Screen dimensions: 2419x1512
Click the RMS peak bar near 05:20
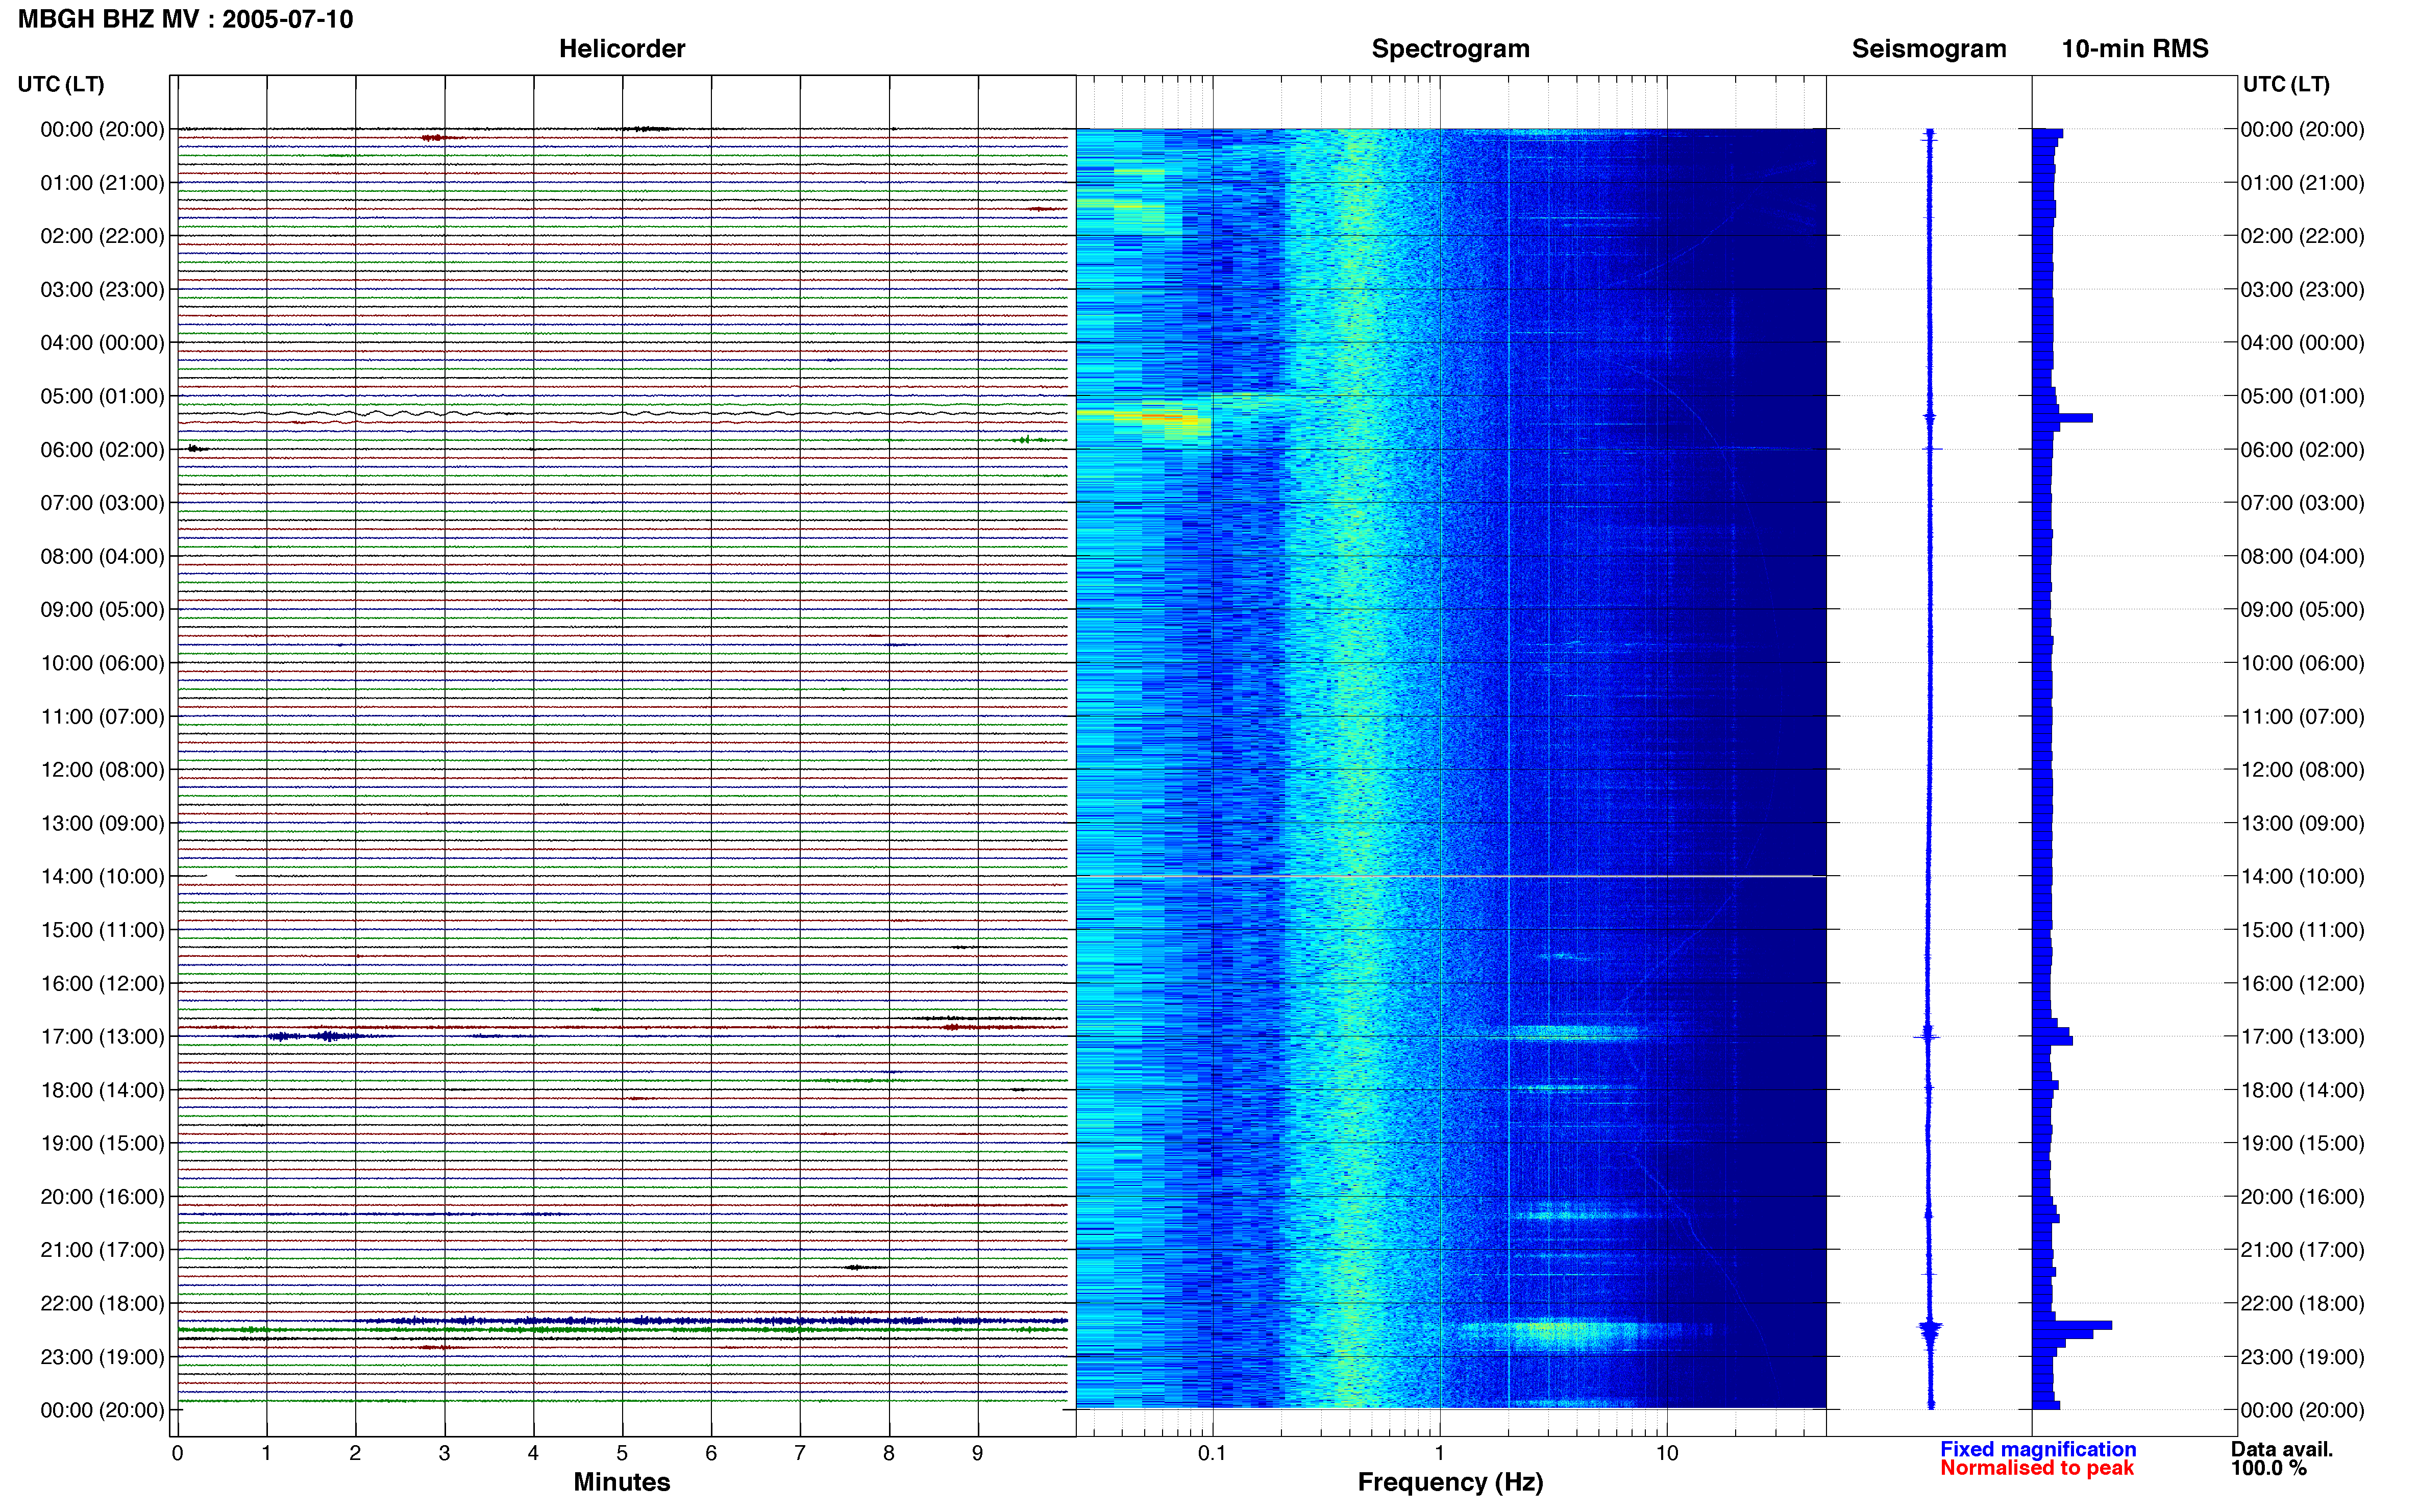(2062, 418)
